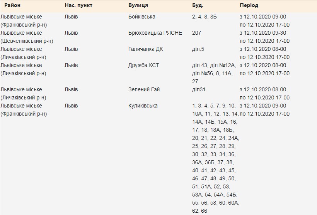Select the Куликівська street cell
Screen dimensions: 317x215
(143, 106)
